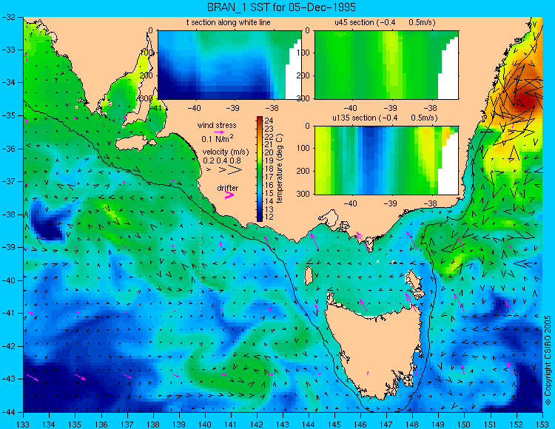Click the 12 value on the color bar
This screenshot has width=555, height=429.
(269, 217)
